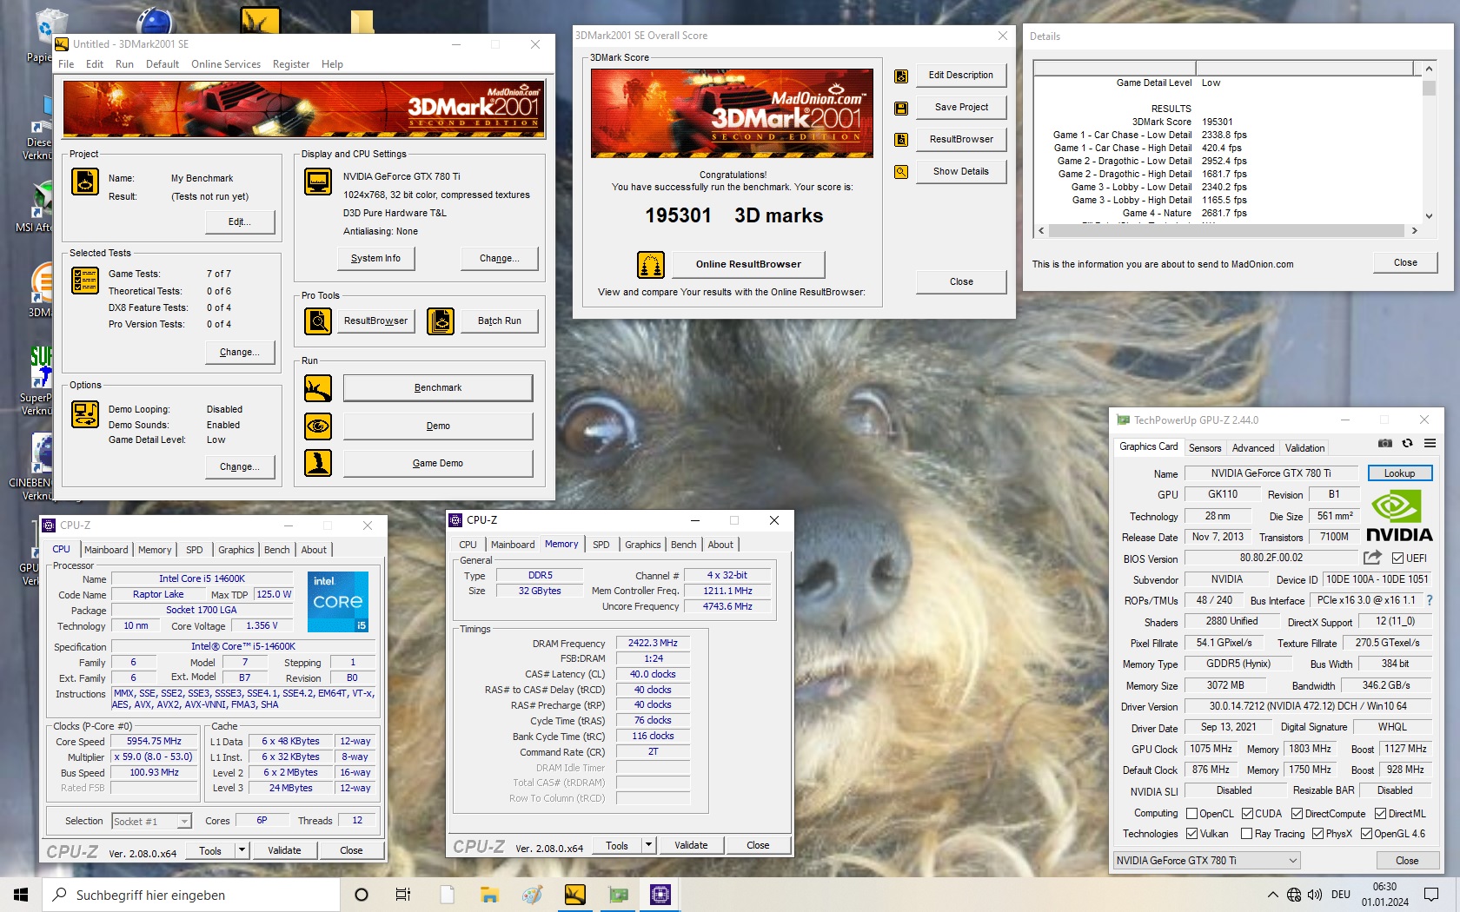Image resolution: width=1460 pixels, height=912 pixels.
Task: Click the Save Project floppy icon
Action: point(901,109)
